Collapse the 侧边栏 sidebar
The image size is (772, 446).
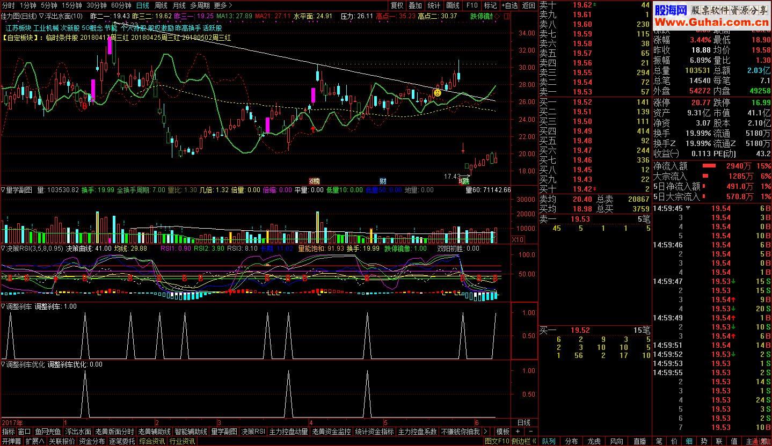523,441
